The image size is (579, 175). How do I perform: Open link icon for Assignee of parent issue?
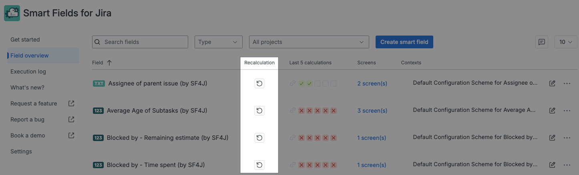pos(293,84)
